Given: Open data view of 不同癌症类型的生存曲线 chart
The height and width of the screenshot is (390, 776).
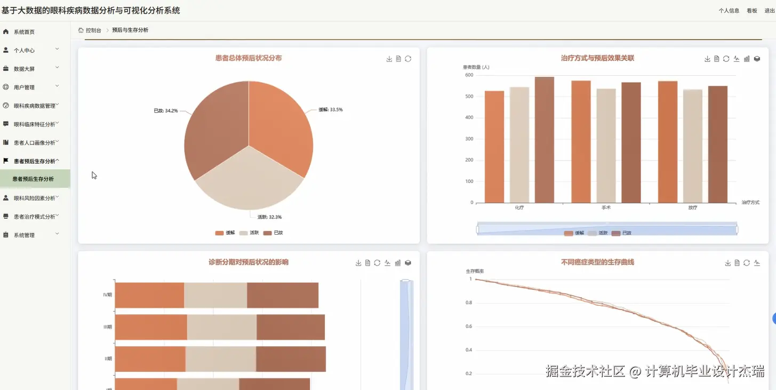Looking at the screenshot, I should (737, 262).
